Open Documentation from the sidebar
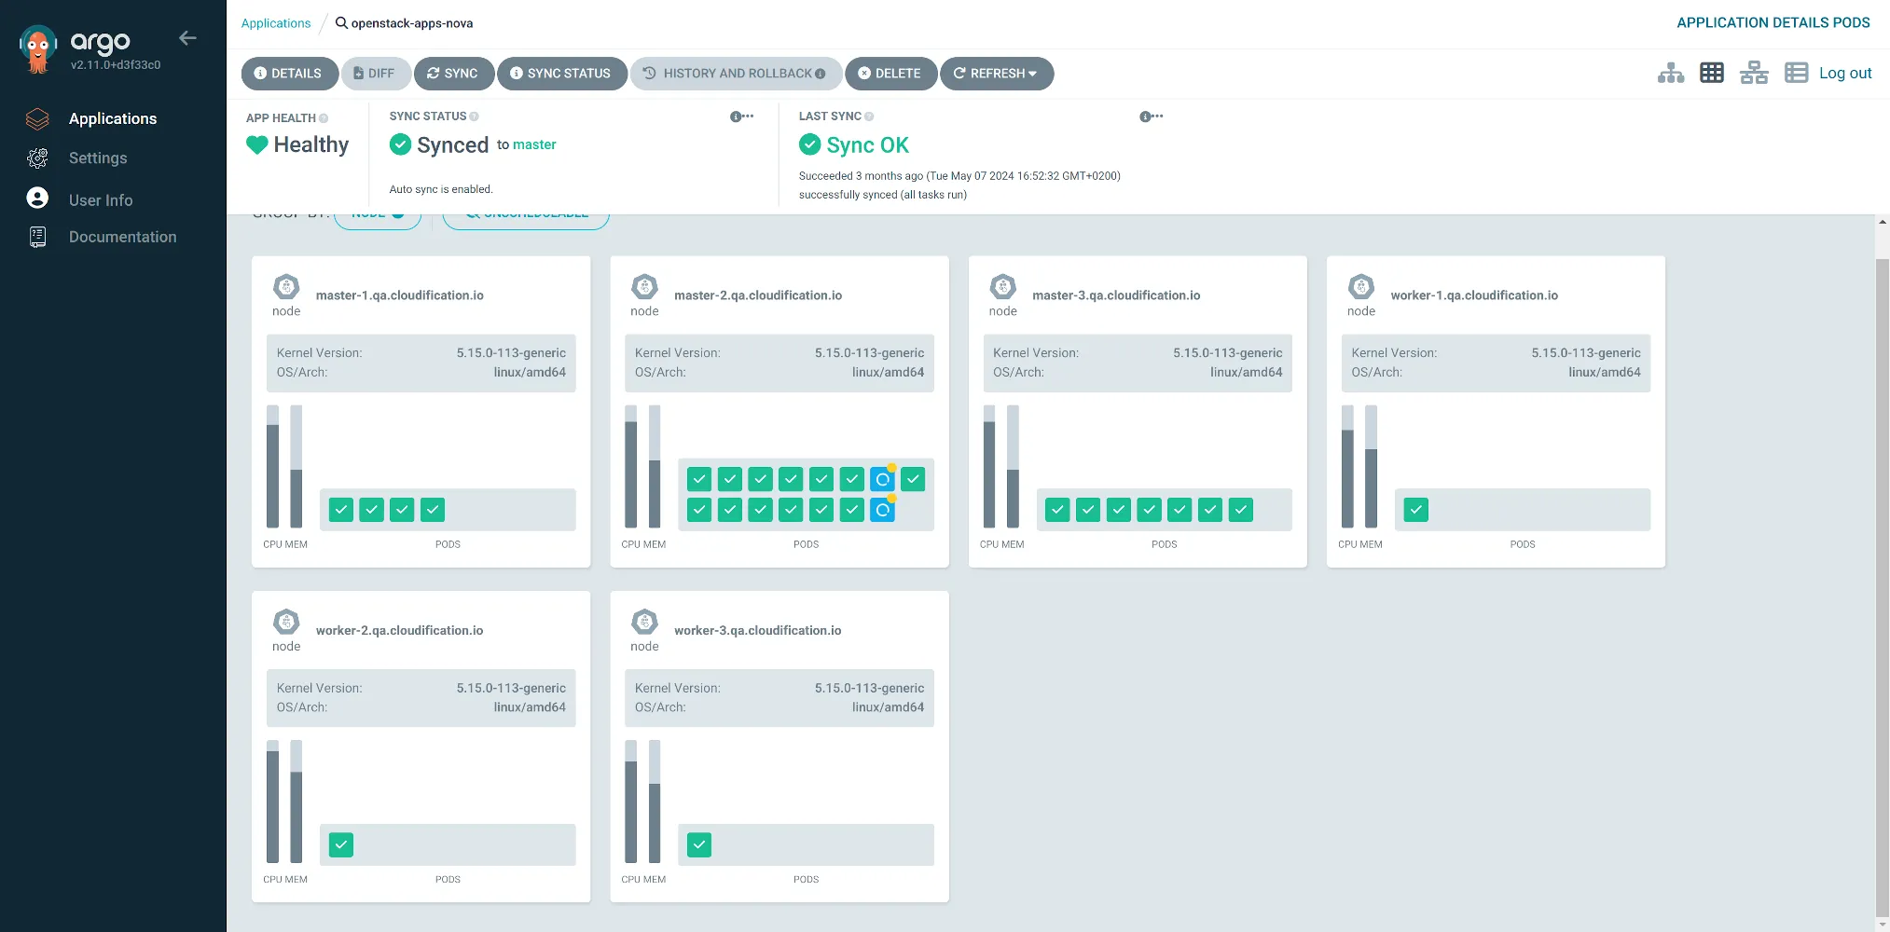 pyautogui.click(x=122, y=237)
